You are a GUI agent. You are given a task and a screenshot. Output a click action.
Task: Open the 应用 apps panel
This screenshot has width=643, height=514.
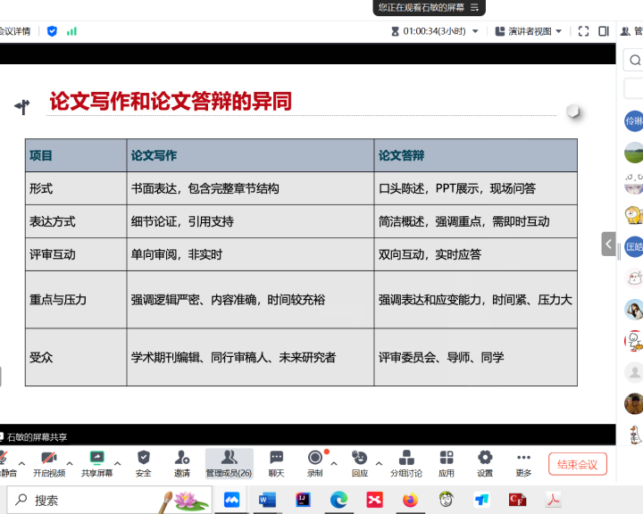click(447, 463)
